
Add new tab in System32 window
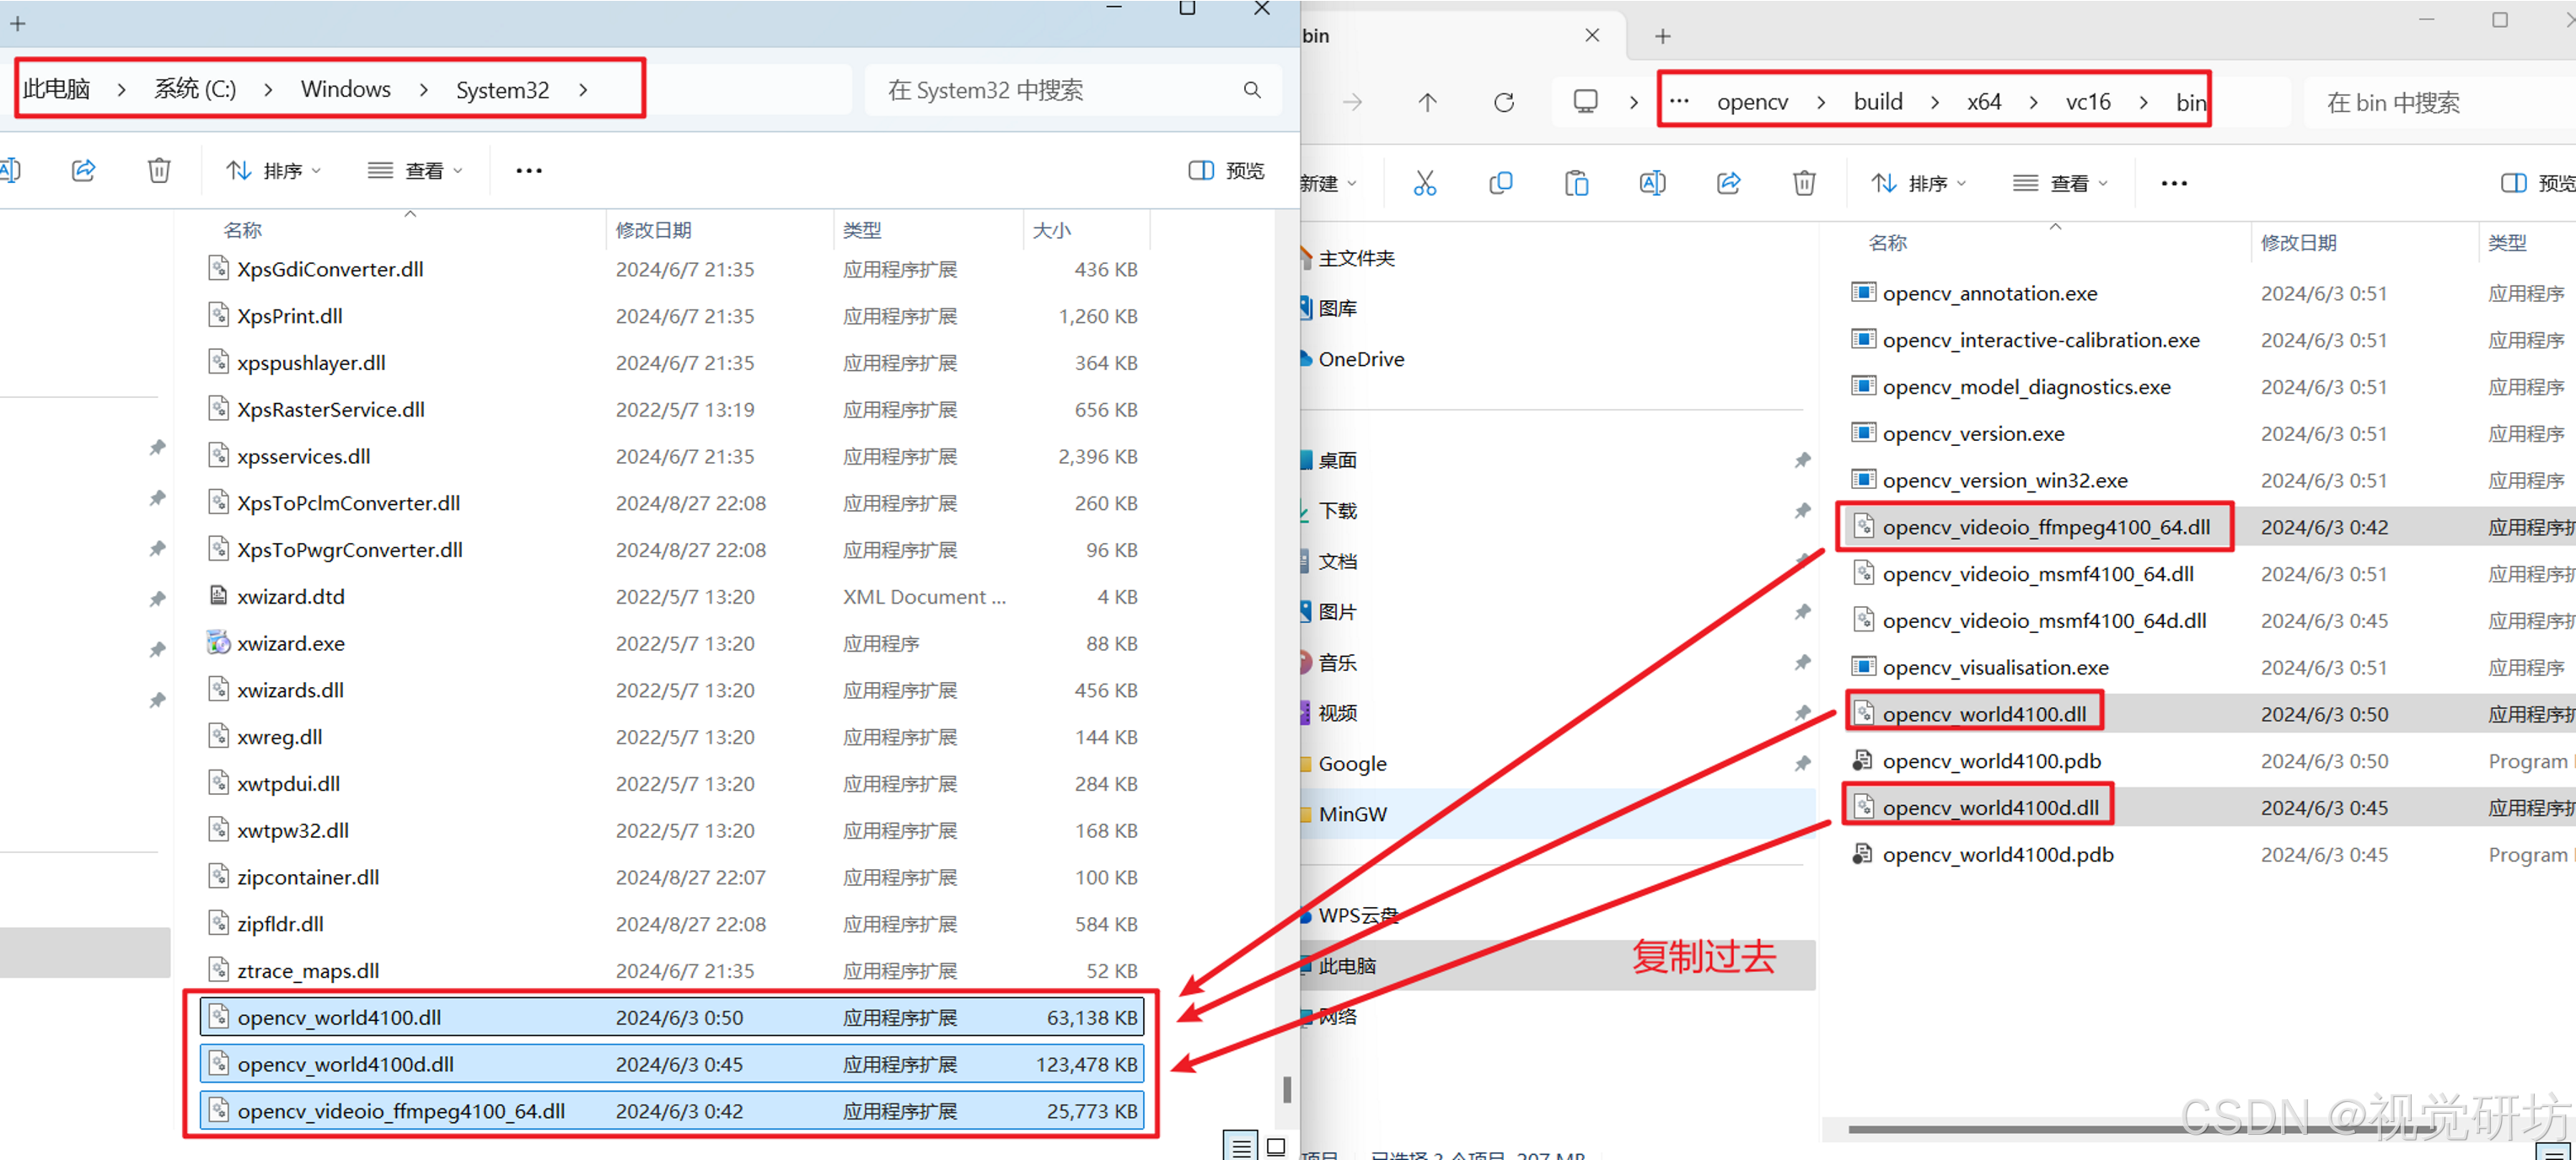click(x=18, y=23)
